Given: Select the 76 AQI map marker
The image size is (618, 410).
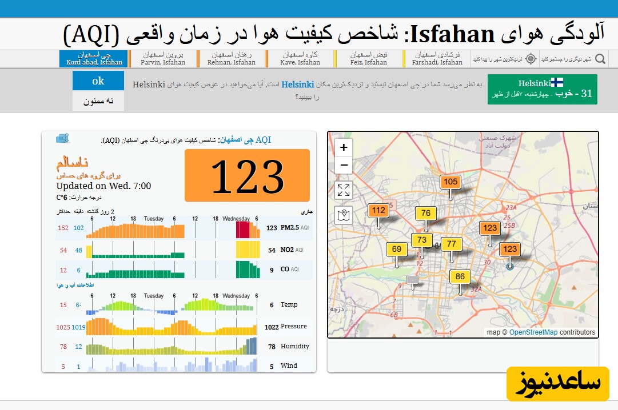Looking at the screenshot, I should 426,213.
